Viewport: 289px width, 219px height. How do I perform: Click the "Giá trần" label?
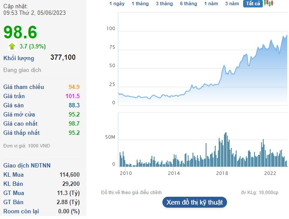14,96
